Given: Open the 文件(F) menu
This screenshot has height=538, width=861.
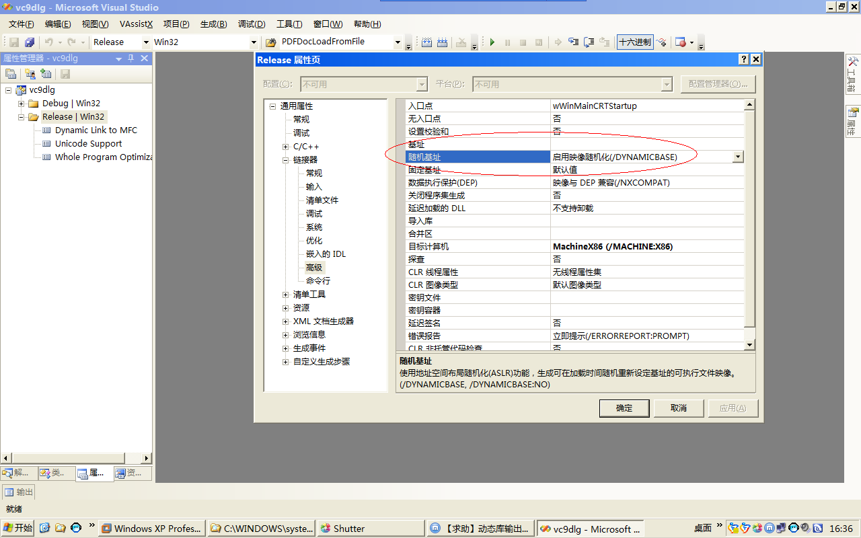Looking at the screenshot, I should (x=22, y=24).
